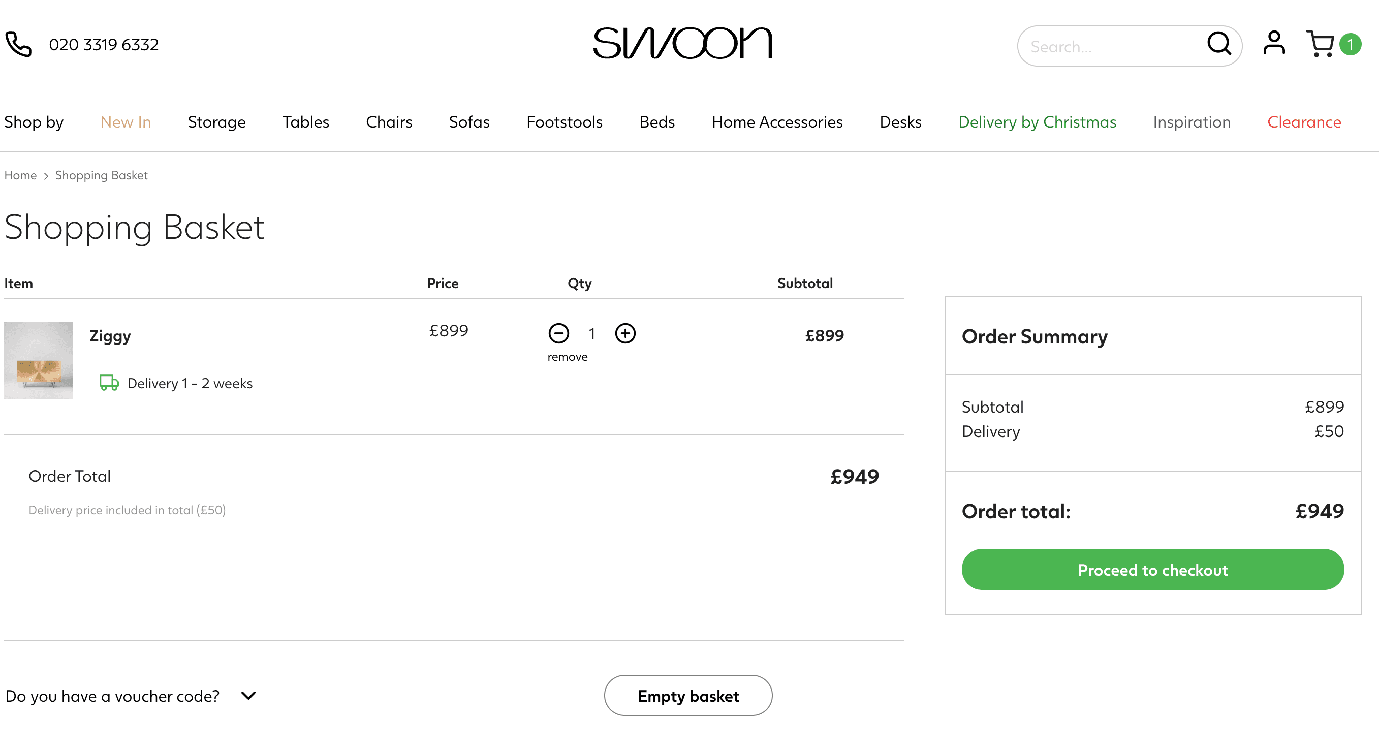This screenshot has width=1379, height=750.
Task: Decrease Ziggy quantity with minus icon
Action: click(558, 333)
